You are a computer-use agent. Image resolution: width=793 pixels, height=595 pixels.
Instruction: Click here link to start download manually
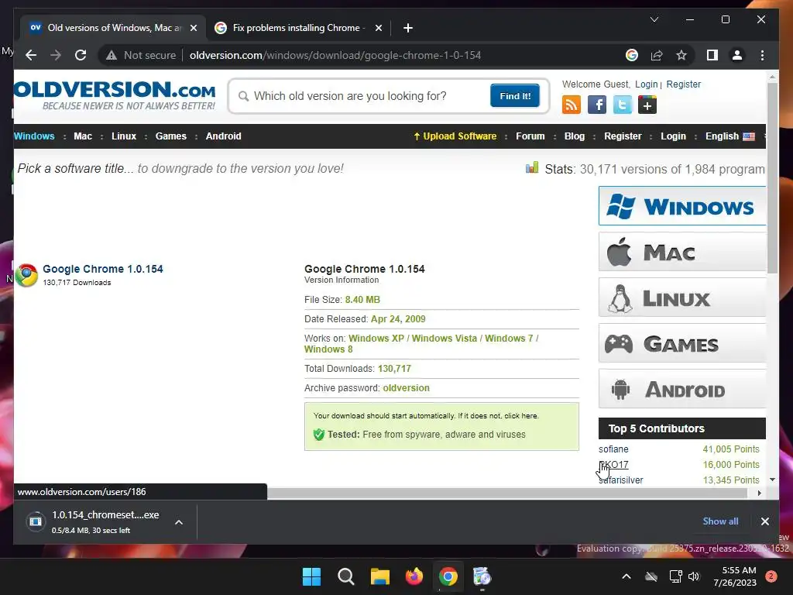[521, 416]
